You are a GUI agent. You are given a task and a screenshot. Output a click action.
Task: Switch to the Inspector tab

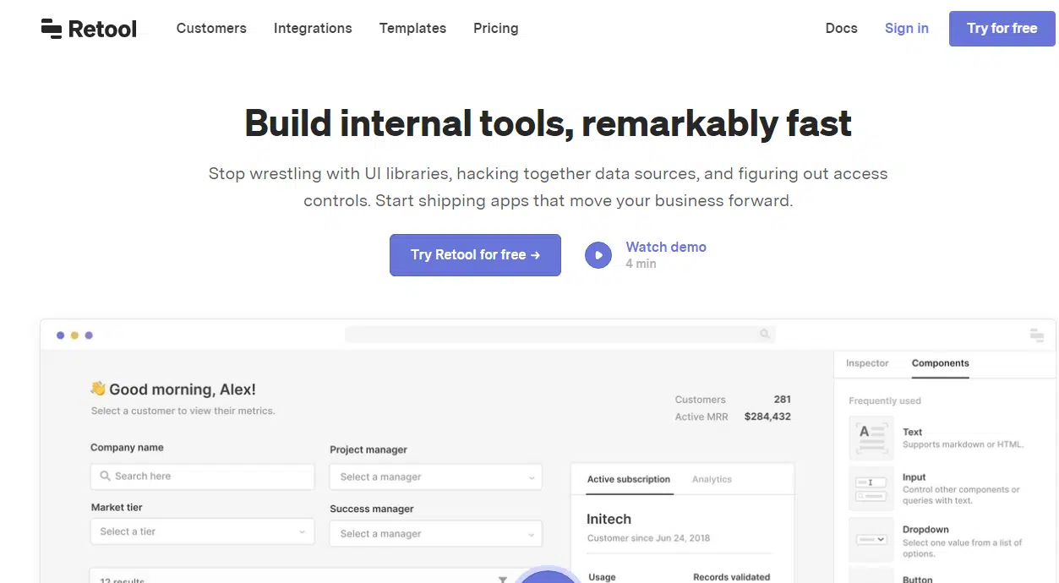(x=867, y=363)
